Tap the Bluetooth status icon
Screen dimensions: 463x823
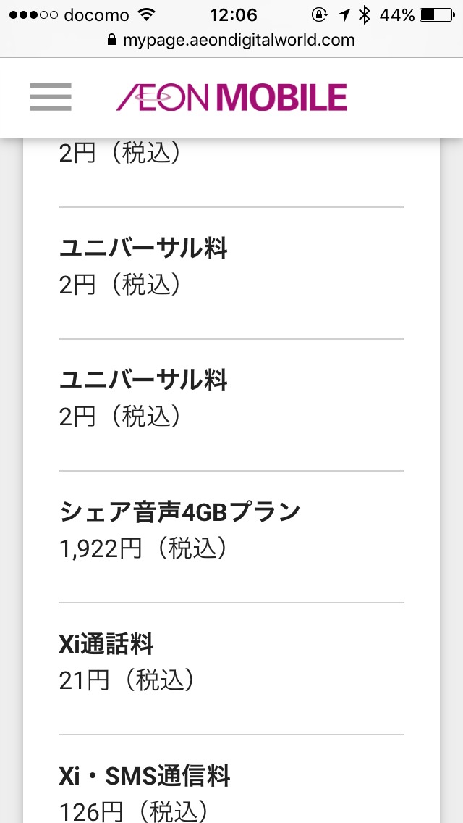pos(365,14)
